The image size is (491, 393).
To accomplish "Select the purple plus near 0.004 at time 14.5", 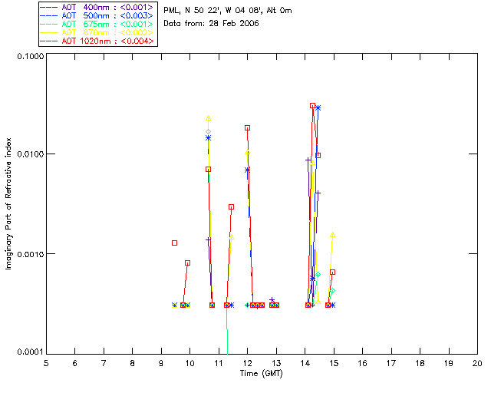I will (x=318, y=193).
